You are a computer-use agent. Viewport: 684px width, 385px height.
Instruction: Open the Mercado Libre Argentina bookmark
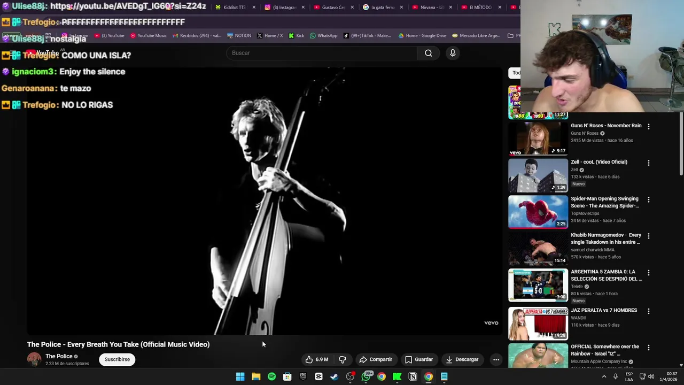[476, 36]
